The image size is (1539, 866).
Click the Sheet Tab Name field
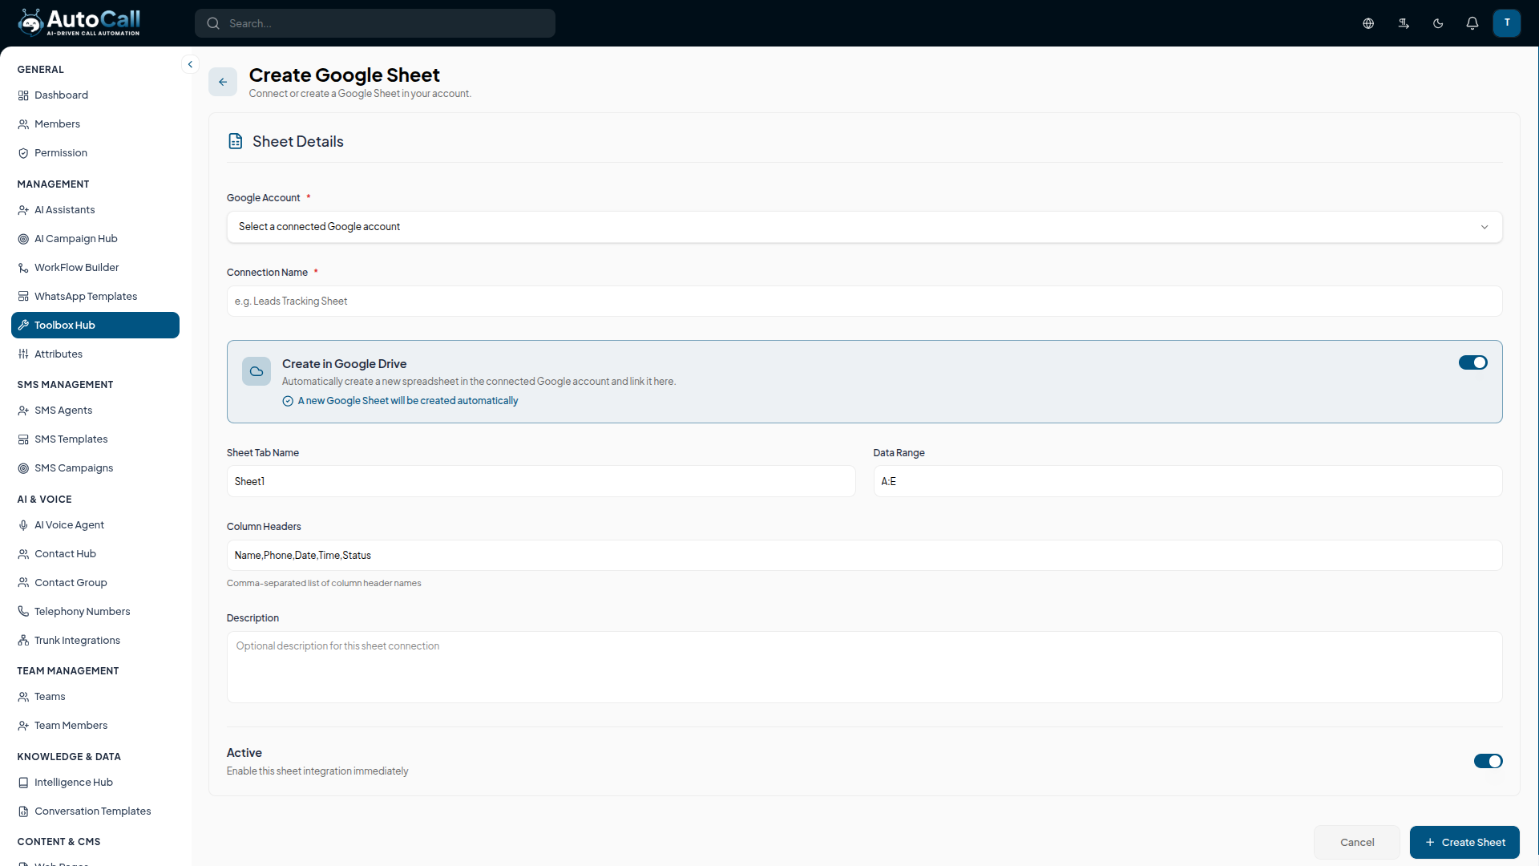coord(541,481)
